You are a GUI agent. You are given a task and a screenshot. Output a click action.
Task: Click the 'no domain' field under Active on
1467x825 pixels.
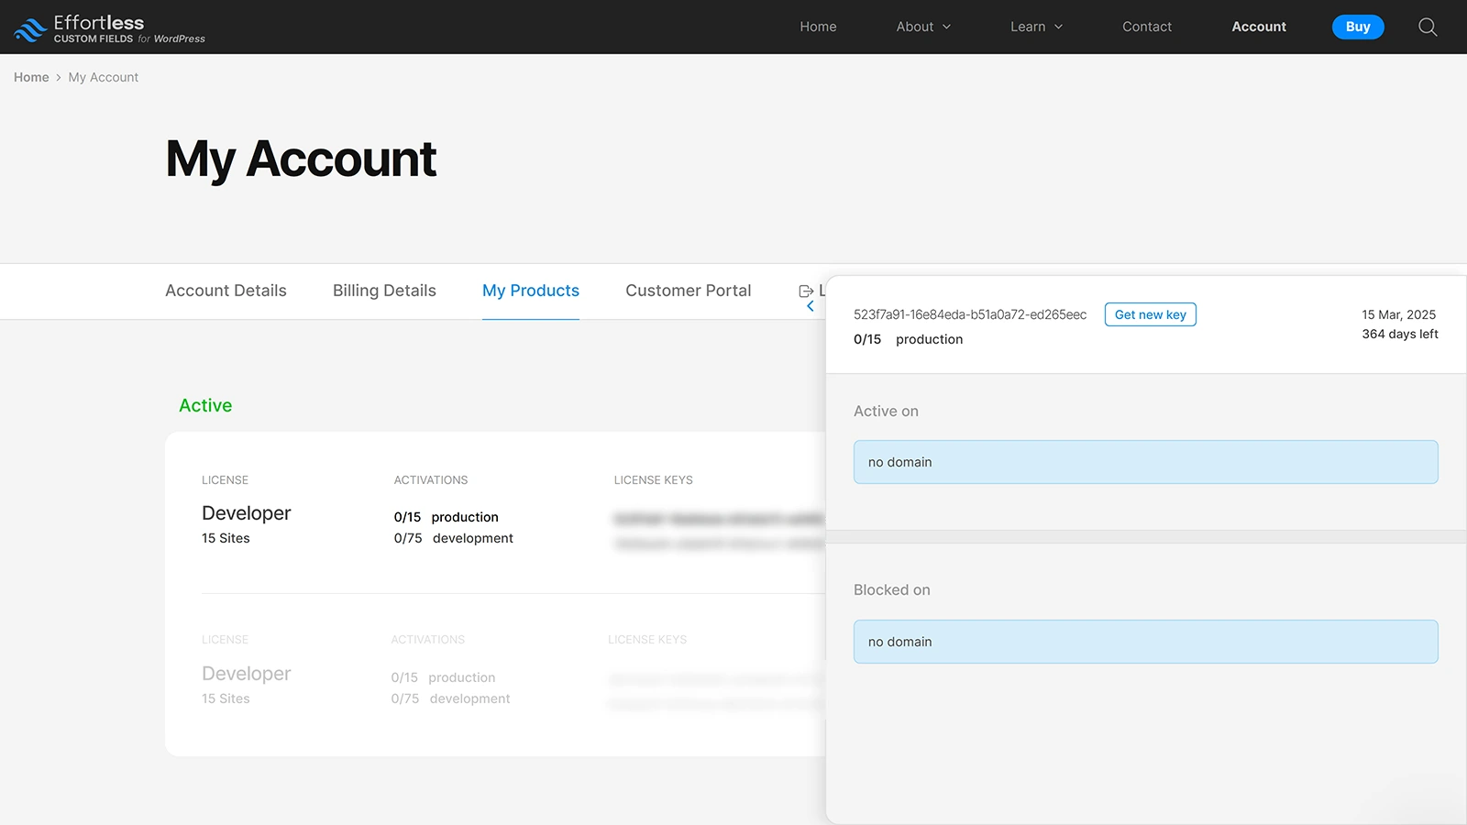tap(1144, 462)
